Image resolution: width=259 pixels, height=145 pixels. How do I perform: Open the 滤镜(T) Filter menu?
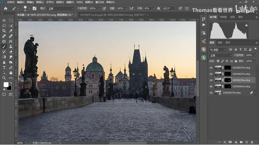coord(70,2)
